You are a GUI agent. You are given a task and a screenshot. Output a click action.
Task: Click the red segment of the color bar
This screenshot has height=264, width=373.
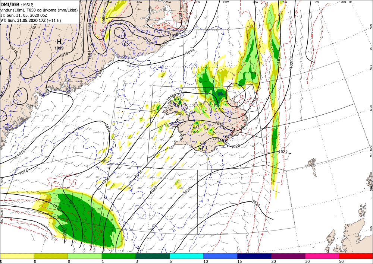click(x=356, y=256)
